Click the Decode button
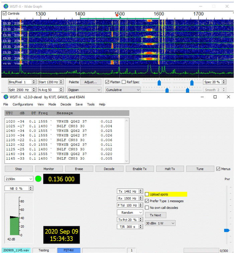Image resolution: width=234 pixels, height=253 pixels. pos(109,169)
